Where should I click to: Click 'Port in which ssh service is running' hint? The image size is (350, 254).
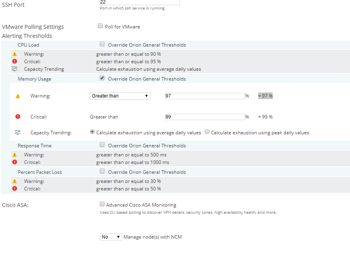132,8
